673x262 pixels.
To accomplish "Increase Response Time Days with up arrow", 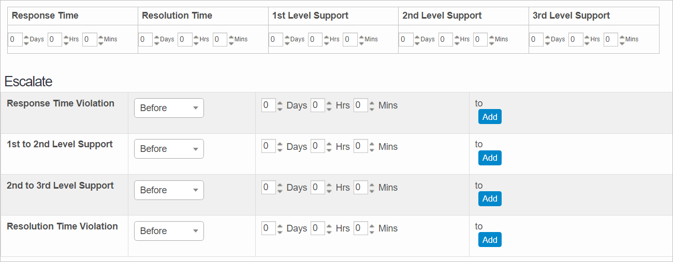I will pyautogui.click(x=26, y=37).
